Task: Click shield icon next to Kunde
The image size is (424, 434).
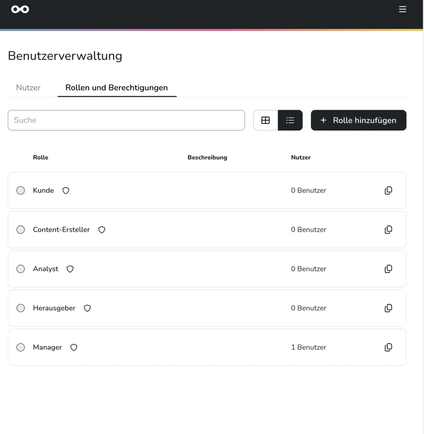Action: (x=66, y=191)
